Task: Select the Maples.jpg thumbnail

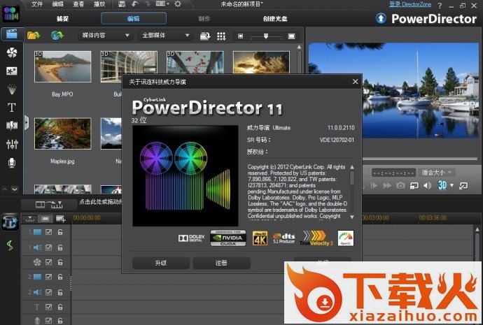Action: click(62, 133)
